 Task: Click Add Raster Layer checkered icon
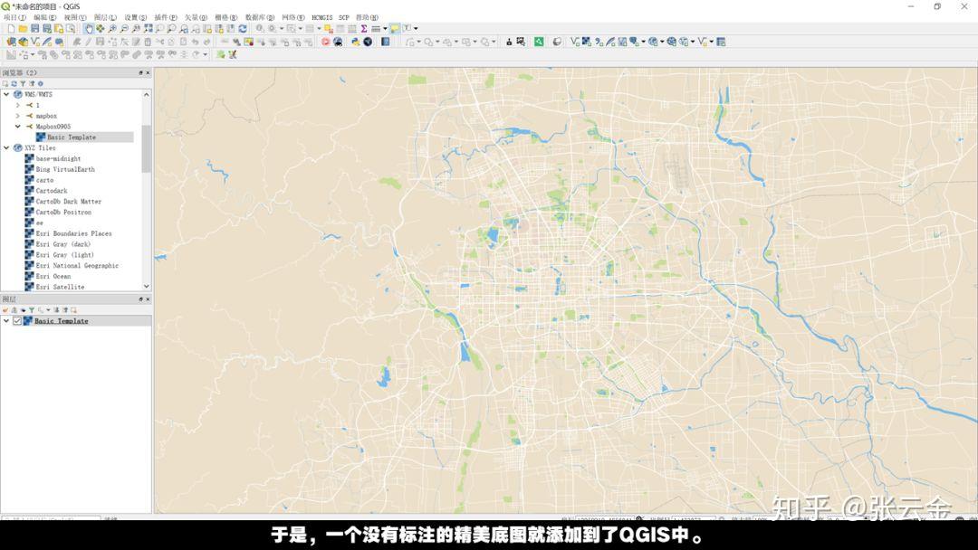click(x=586, y=42)
